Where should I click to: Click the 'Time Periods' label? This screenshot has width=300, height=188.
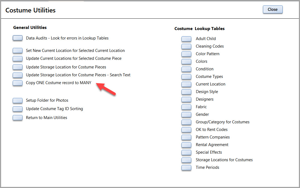point(207,167)
